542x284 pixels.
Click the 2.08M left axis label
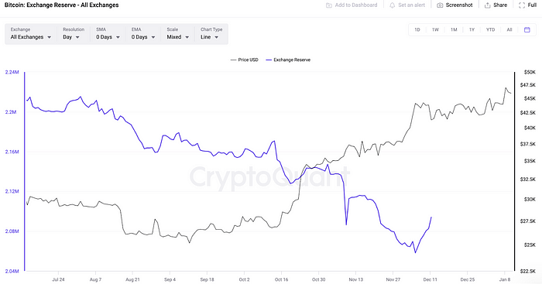12,231
